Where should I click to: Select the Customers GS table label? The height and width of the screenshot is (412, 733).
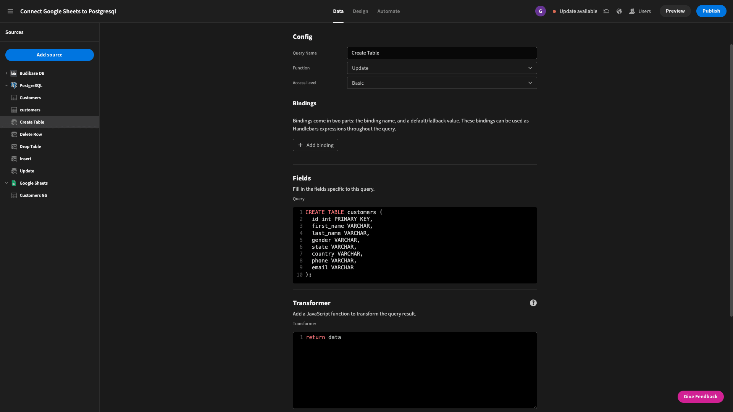[33, 195]
